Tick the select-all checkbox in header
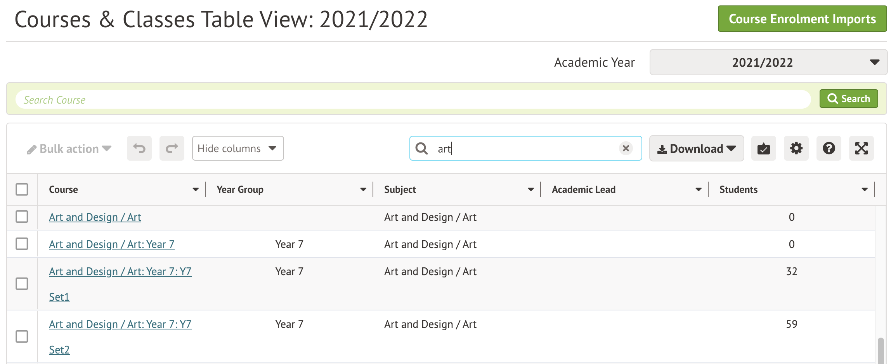Screen dimensions: 891x364 point(22,189)
